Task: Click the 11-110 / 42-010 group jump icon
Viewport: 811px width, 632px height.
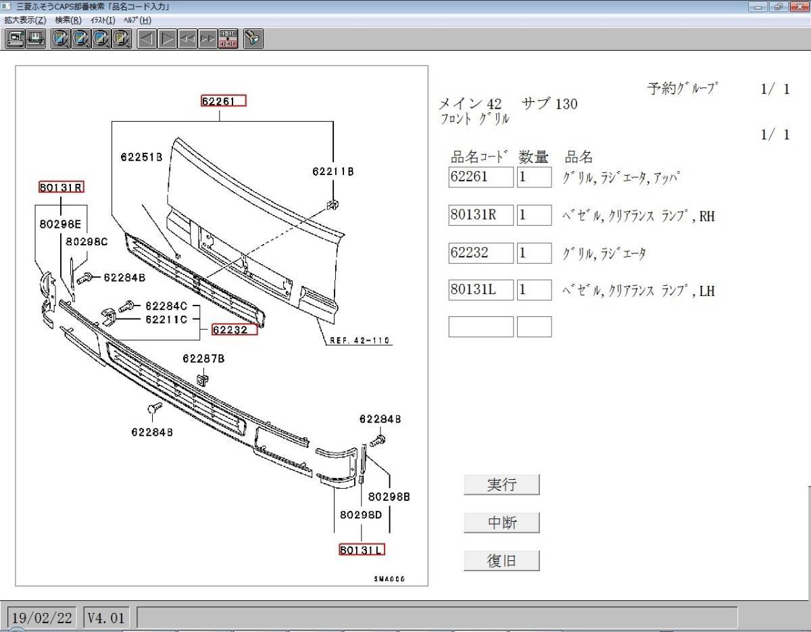Action: 228,39
